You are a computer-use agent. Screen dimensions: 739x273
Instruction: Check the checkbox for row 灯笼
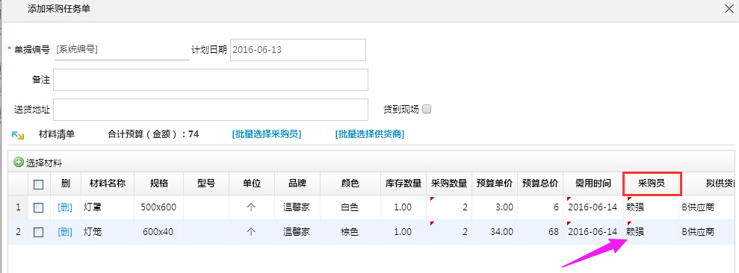tap(39, 231)
